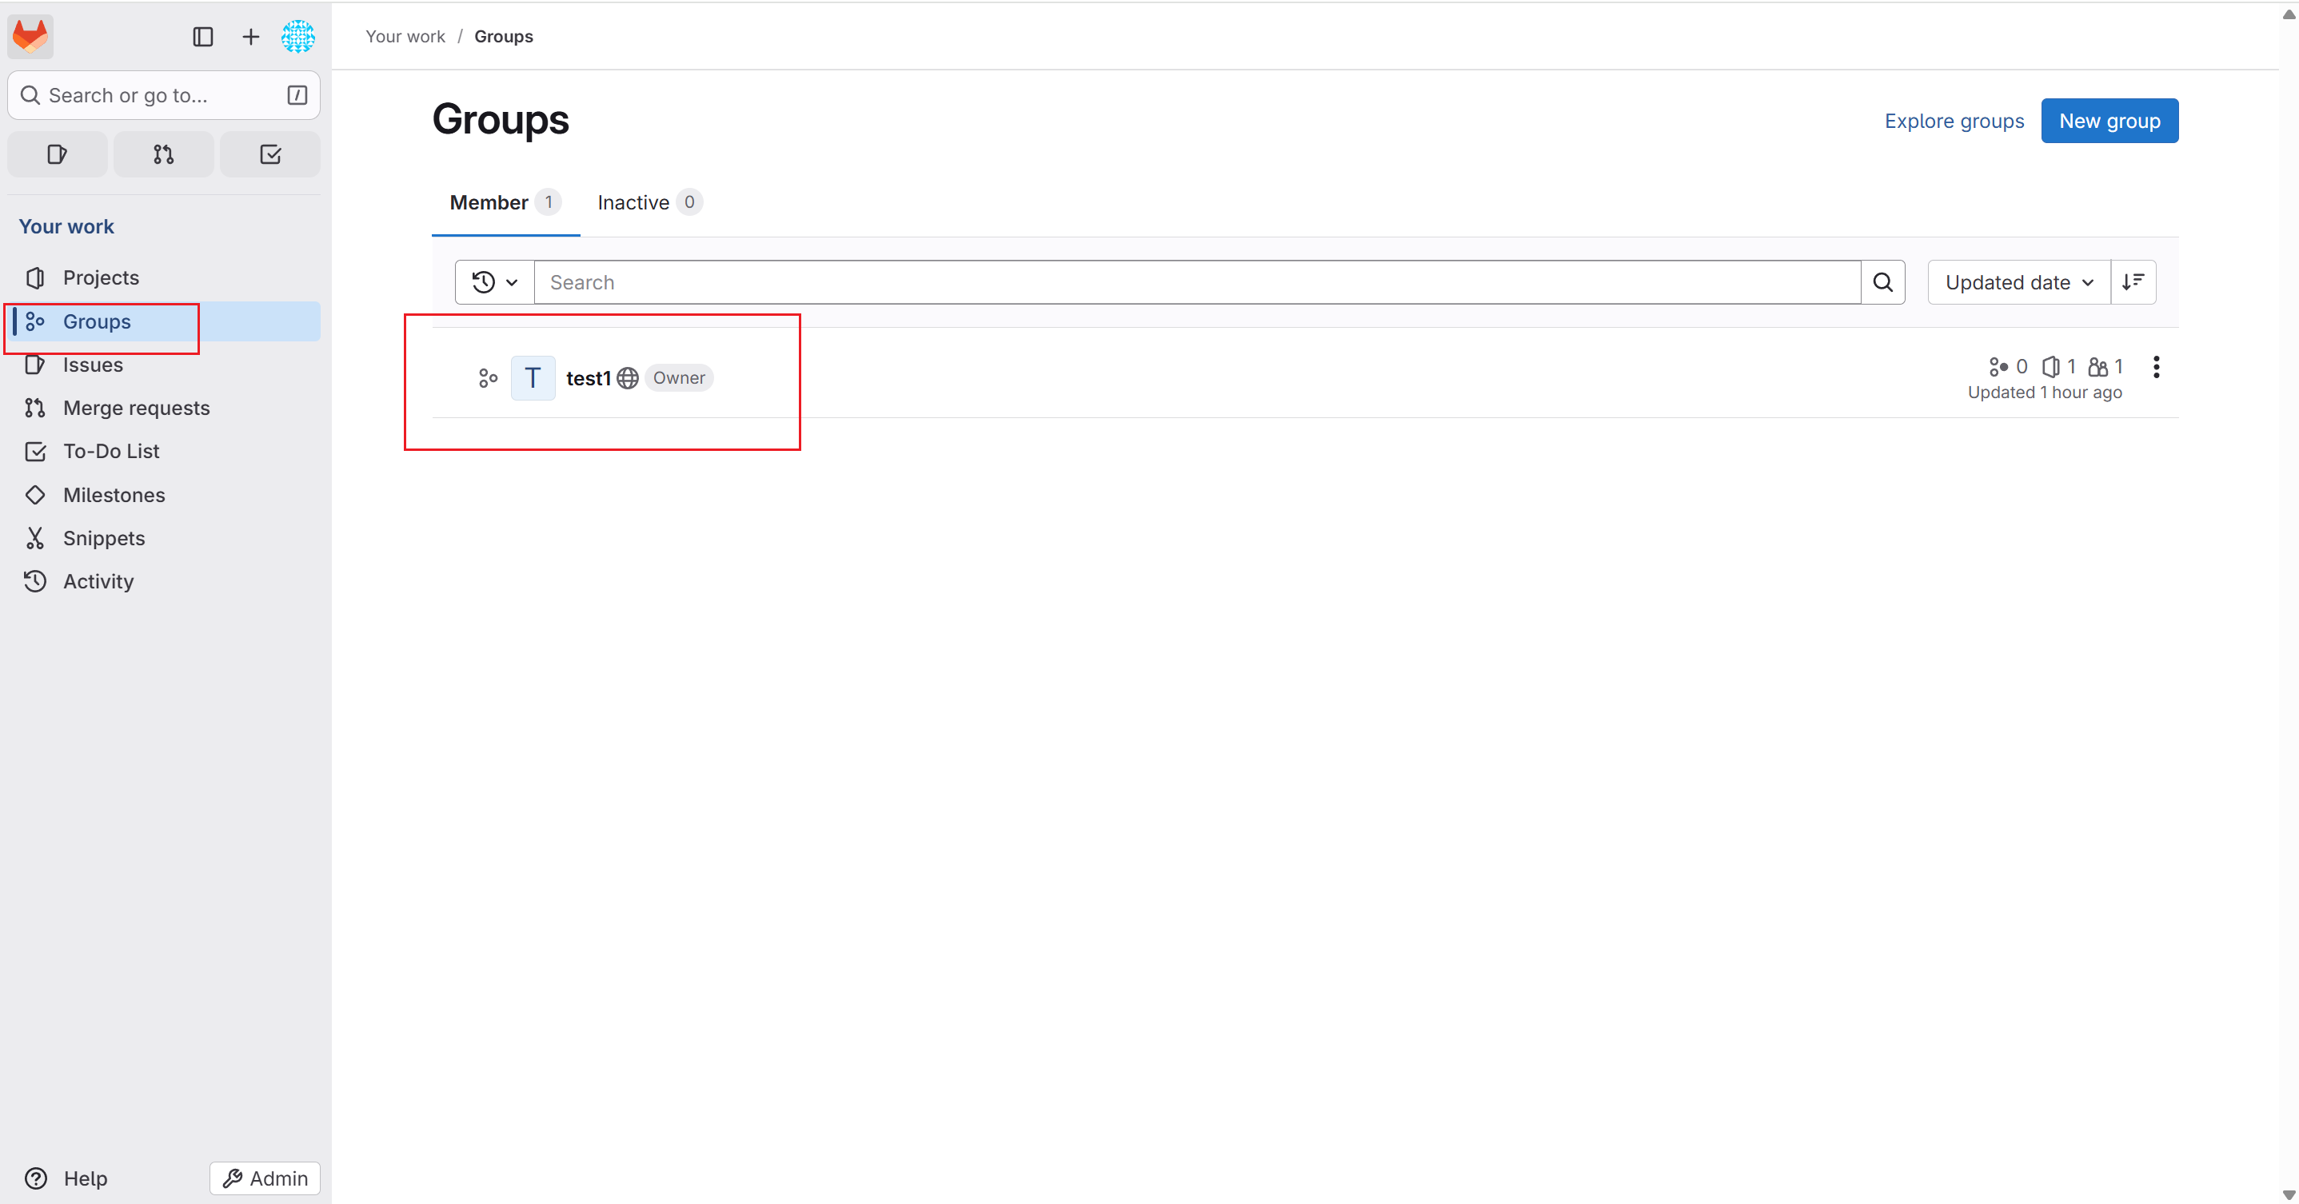The height and width of the screenshot is (1204, 2299).
Task: Switch to the Inactive tab
Action: tap(649, 202)
